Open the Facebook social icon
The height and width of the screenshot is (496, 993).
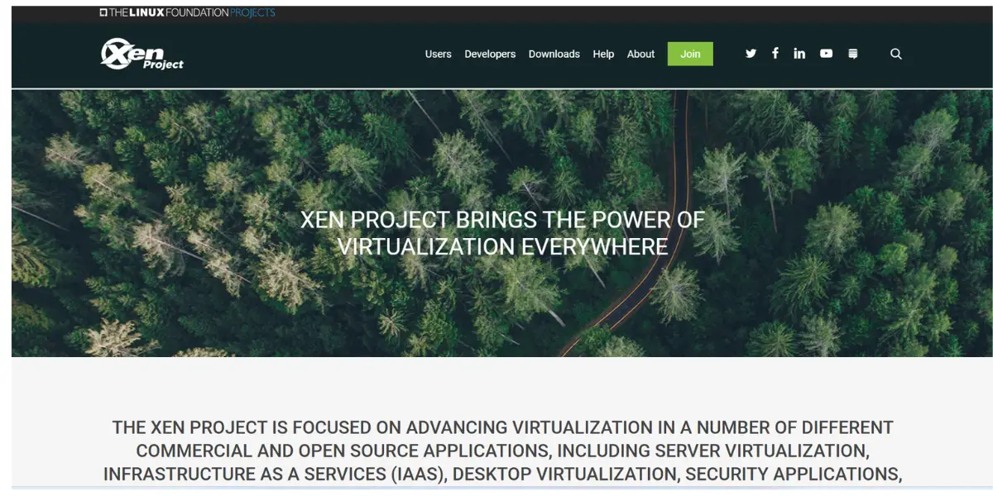tap(775, 53)
